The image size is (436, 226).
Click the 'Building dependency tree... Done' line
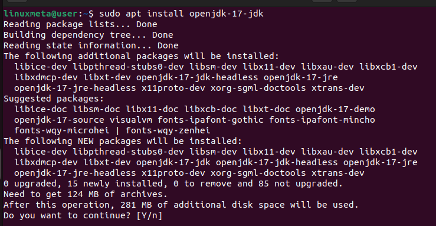point(88,35)
